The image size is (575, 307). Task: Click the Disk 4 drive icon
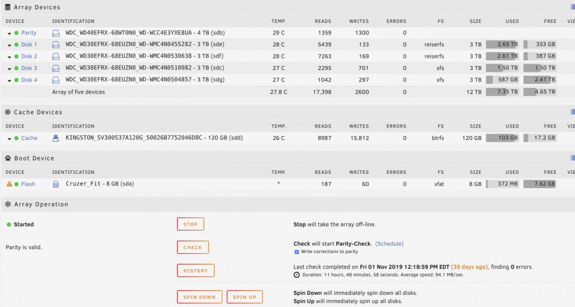tap(56, 80)
